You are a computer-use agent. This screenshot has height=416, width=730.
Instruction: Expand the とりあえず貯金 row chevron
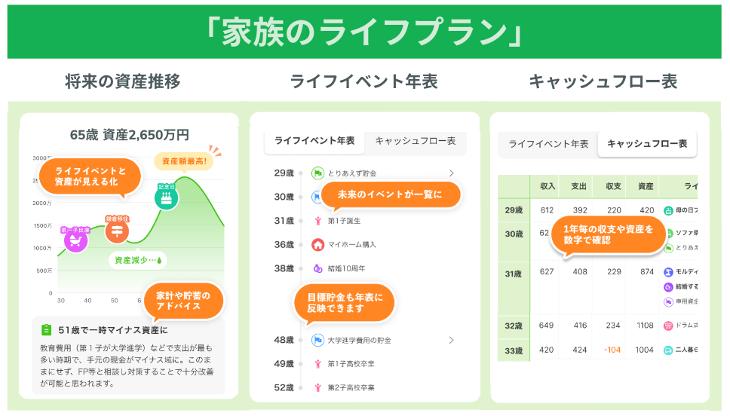point(451,173)
